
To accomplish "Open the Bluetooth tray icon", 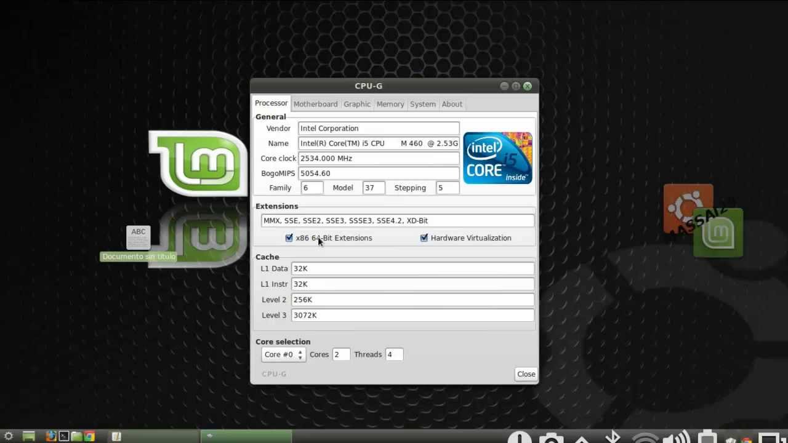I will (x=613, y=437).
